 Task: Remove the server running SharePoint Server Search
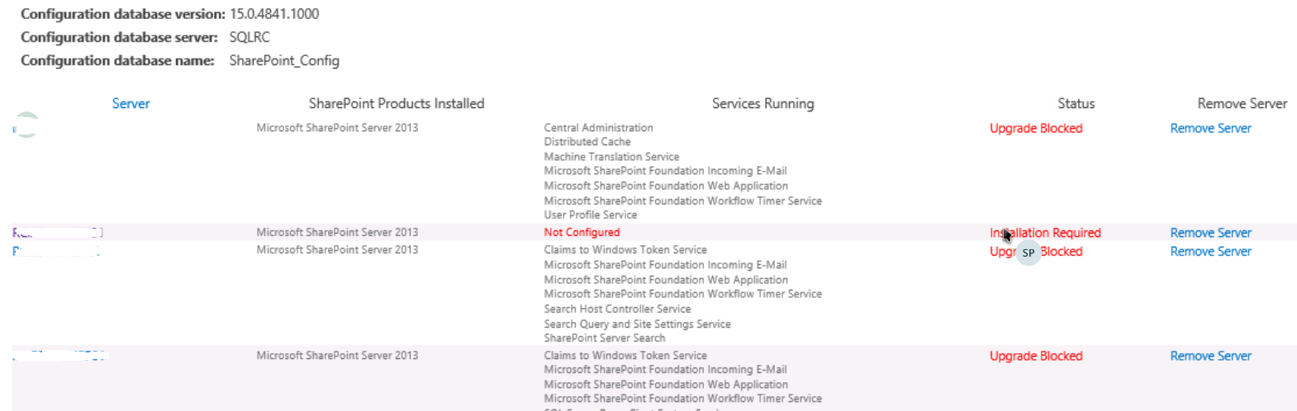coord(1210,251)
